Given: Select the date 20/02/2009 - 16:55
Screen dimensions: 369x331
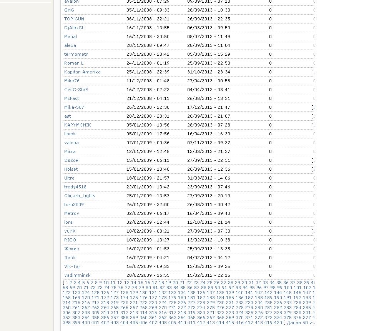Looking at the screenshot, I should 148,275.
